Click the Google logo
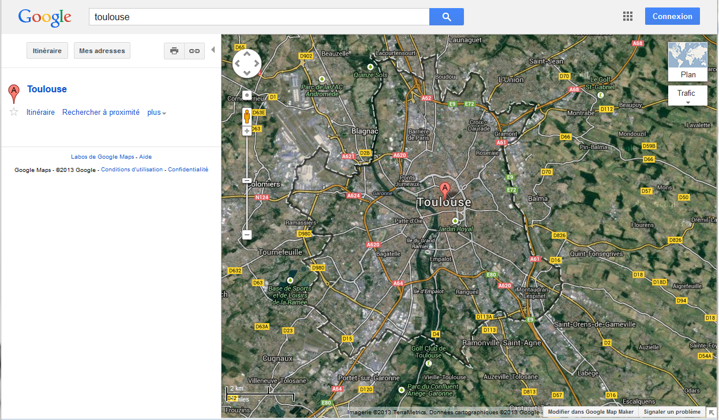This screenshot has height=420, width=719. click(x=44, y=17)
